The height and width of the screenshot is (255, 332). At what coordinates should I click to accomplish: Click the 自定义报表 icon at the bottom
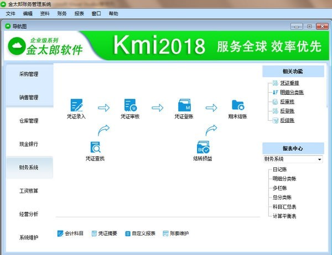(128, 233)
